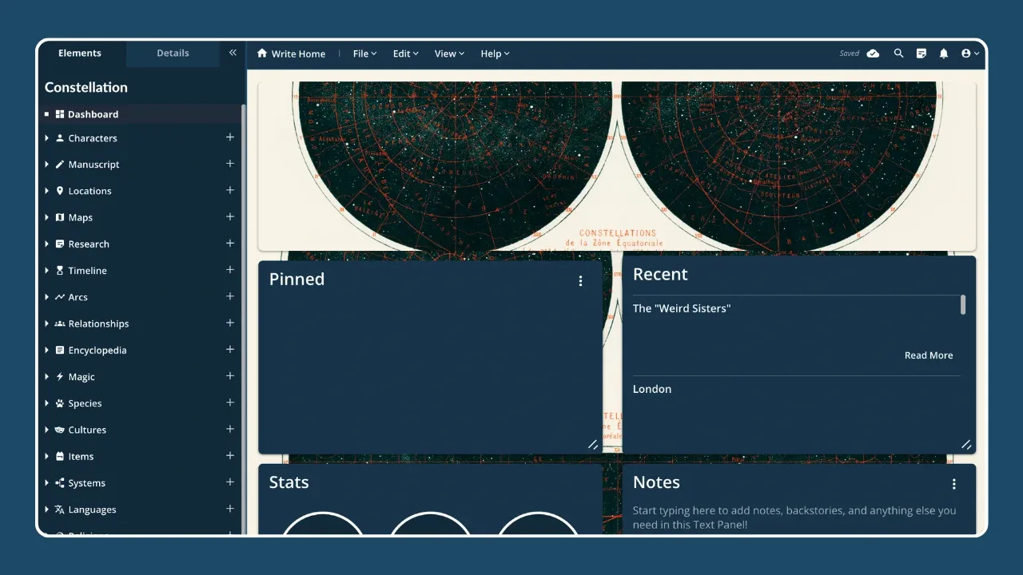The width and height of the screenshot is (1023, 575).
Task: Click the Species paw print icon
Action: coord(60,402)
